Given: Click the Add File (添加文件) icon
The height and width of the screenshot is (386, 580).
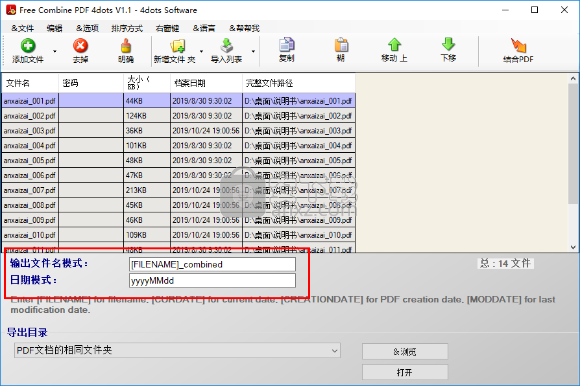Looking at the screenshot, I should pos(28,46).
